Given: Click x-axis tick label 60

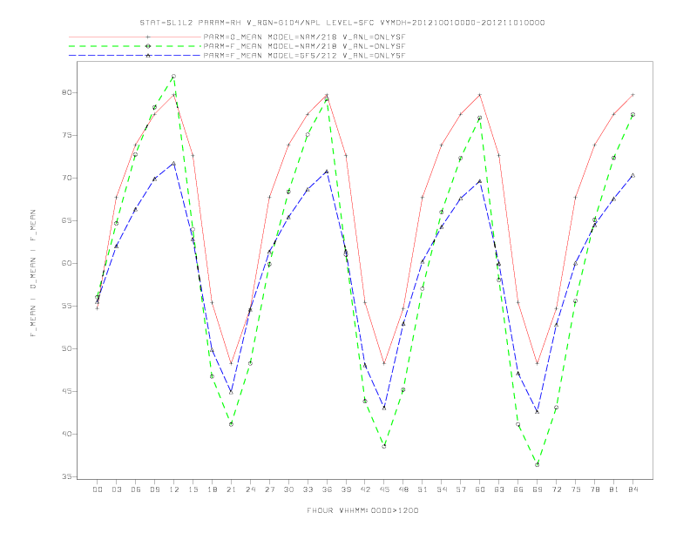Looking at the screenshot, I should (x=480, y=489).
